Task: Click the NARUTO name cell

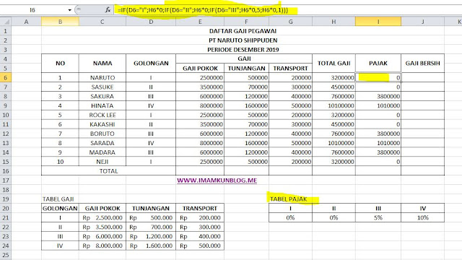Action: pyautogui.click(x=103, y=77)
